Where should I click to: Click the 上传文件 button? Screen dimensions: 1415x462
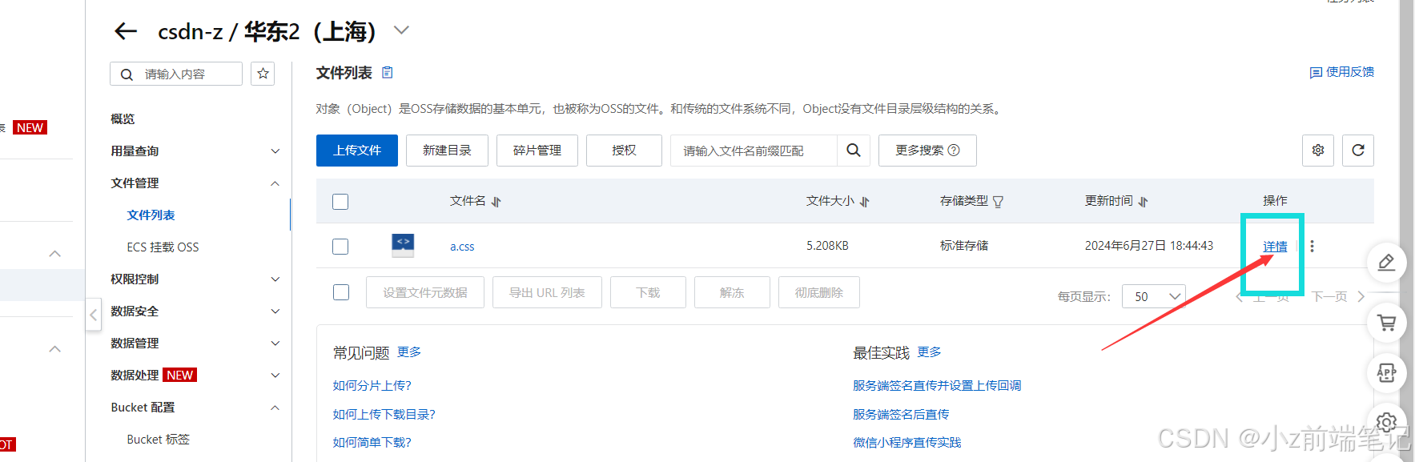click(x=357, y=151)
